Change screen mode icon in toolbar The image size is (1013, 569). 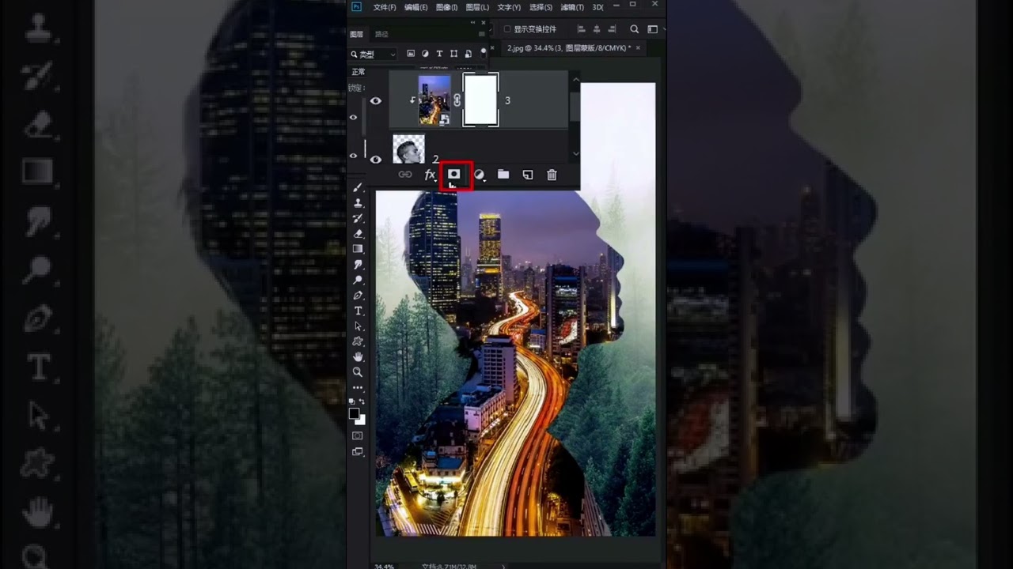(x=358, y=452)
